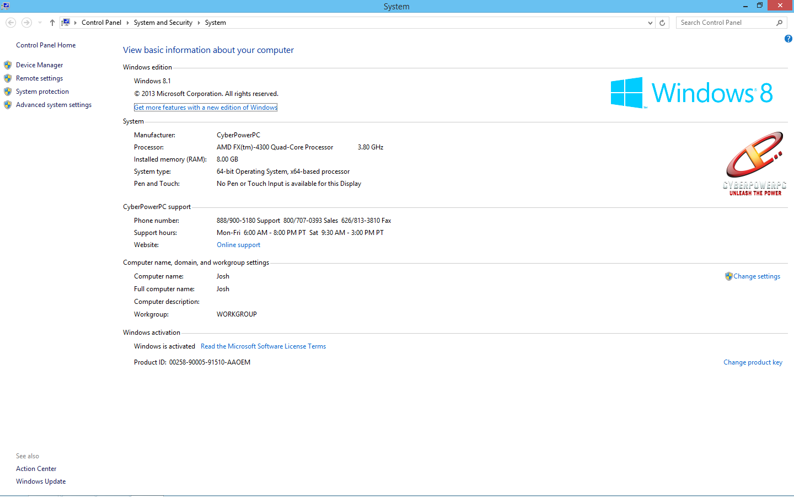Viewport: 794px width, 498px height.
Task: Minimize the System window
Action: (745, 6)
